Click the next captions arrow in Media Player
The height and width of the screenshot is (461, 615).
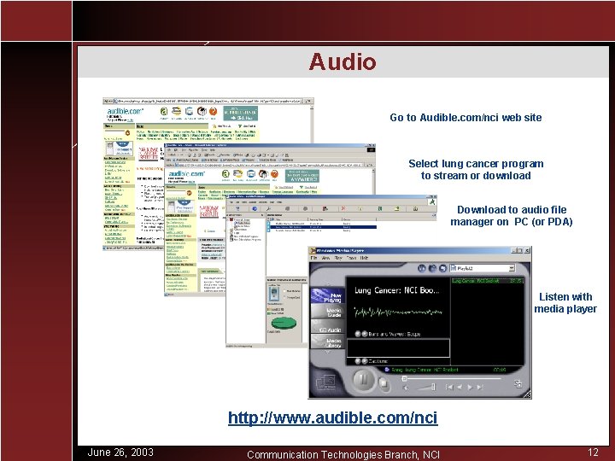coord(365,361)
